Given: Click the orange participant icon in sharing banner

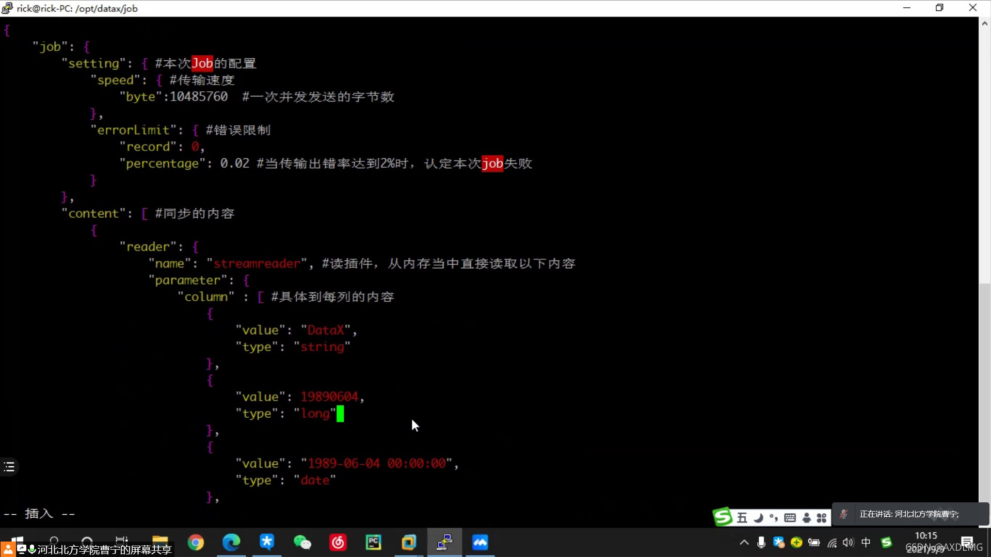Looking at the screenshot, I should (x=8, y=549).
